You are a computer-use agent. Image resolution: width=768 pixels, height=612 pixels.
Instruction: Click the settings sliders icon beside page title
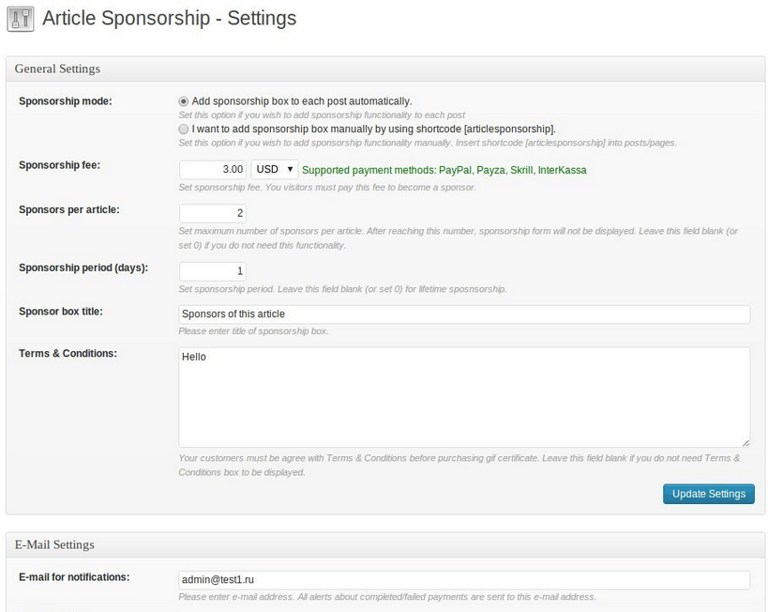[21, 19]
